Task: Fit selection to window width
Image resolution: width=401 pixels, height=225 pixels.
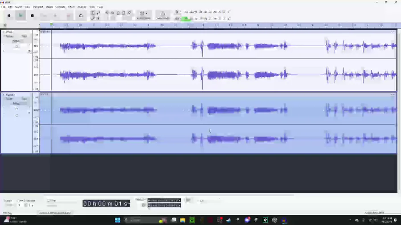Action: click(118, 13)
